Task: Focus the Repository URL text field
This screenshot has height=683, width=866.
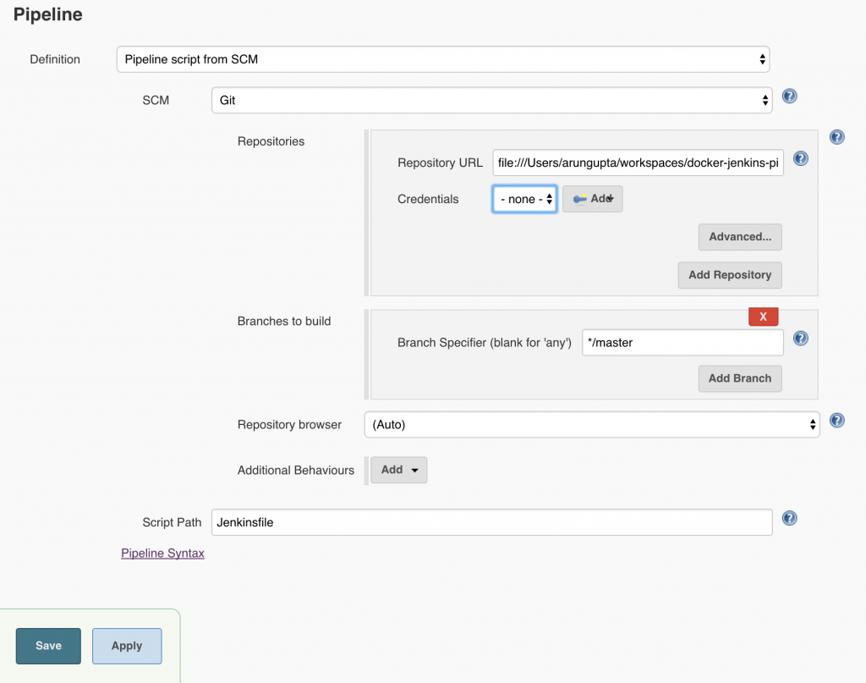Action: coord(638,162)
